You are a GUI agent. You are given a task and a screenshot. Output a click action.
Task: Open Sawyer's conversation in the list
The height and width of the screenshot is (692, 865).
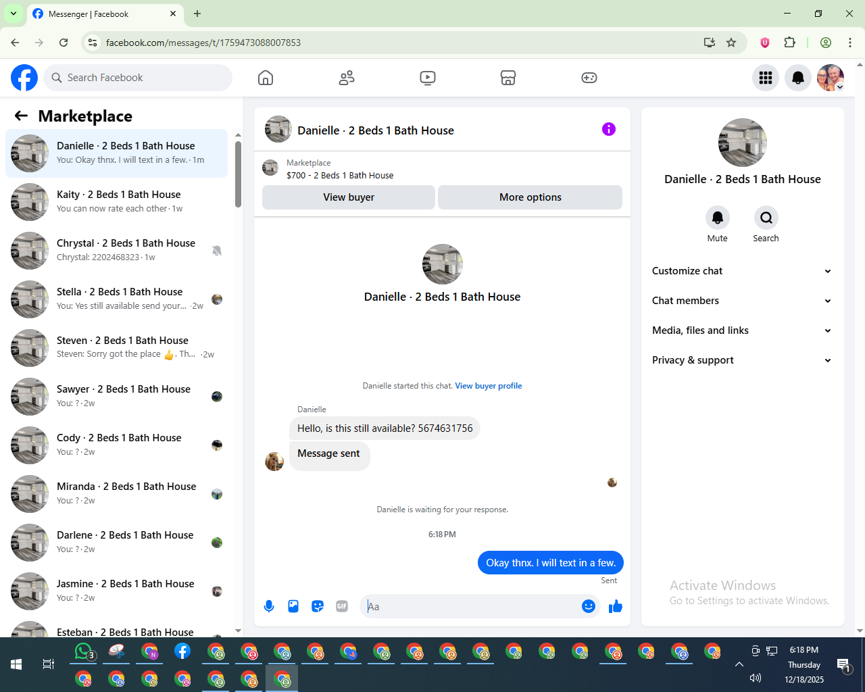click(117, 397)
